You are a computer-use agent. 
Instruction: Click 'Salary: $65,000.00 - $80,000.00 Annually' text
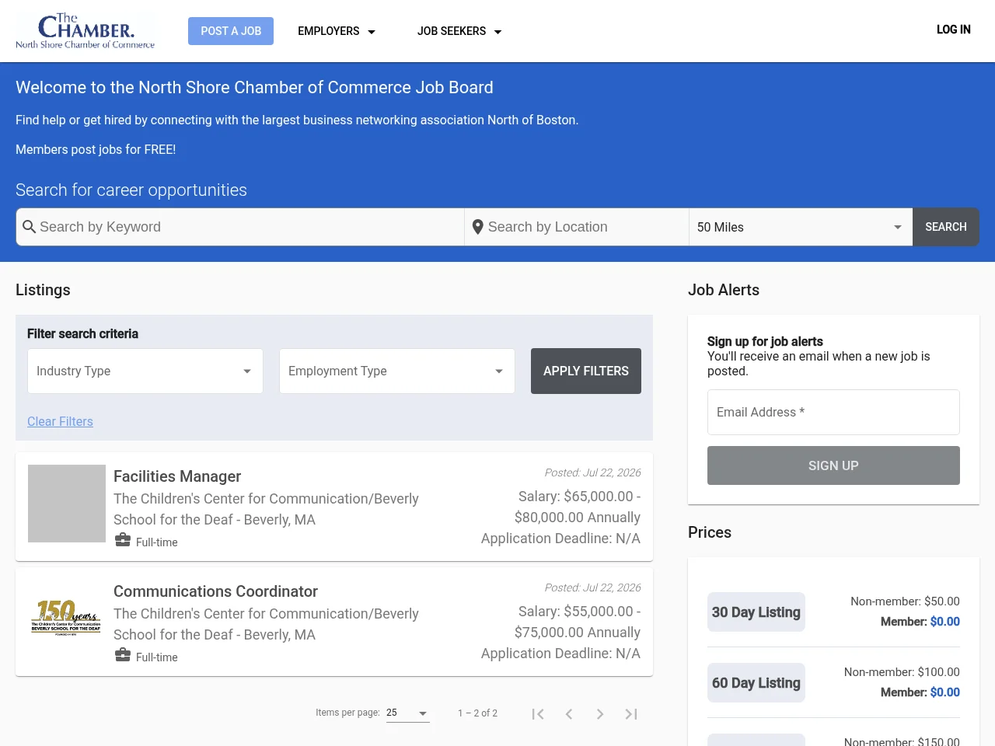(578, 507)
